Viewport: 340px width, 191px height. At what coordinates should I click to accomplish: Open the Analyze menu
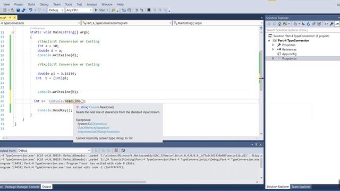92,4
